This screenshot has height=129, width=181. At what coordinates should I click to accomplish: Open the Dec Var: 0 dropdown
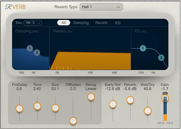pyautogui.click(x=33, y=23)
